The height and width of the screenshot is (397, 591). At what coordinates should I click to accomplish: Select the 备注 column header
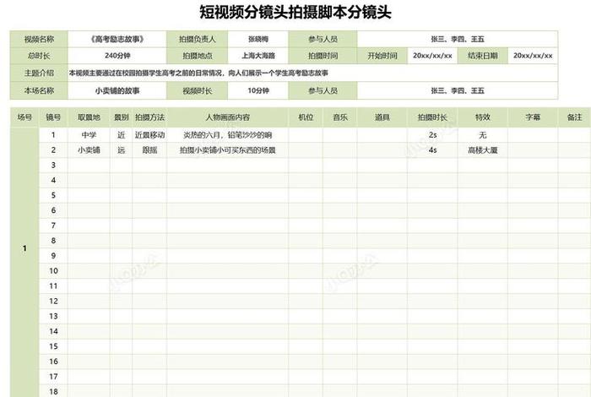(x=574, y=117)
